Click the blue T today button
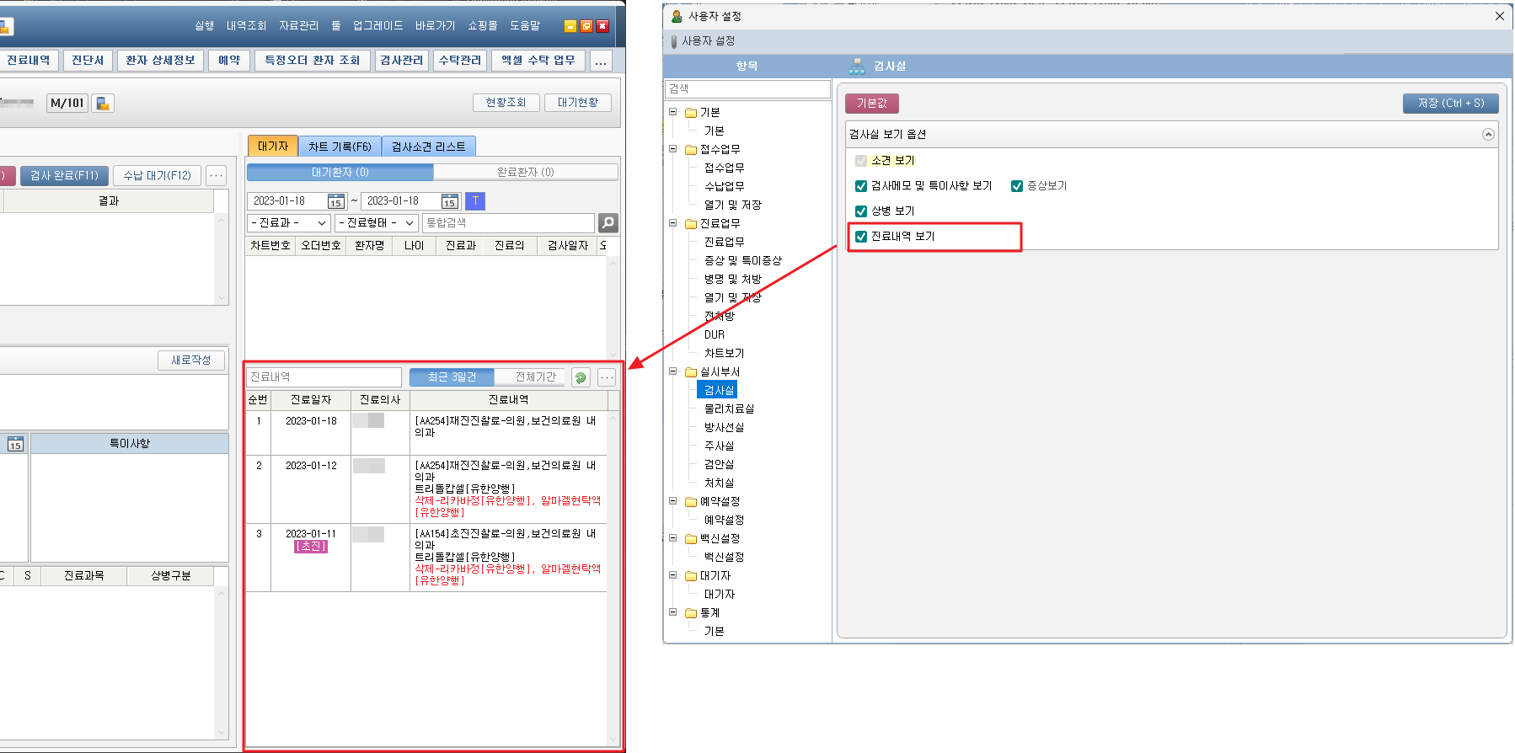 pos(475,201)
